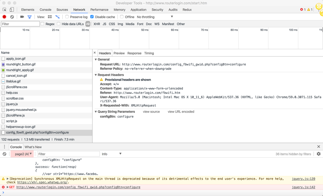Open the console Info log level dropdown

pos(112,154)
